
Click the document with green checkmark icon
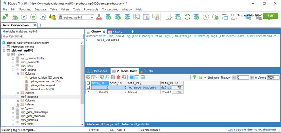click(x=168, y=17)
